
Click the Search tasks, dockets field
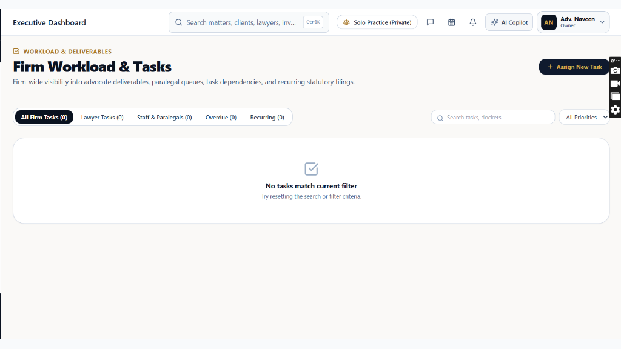click(493, 117)
